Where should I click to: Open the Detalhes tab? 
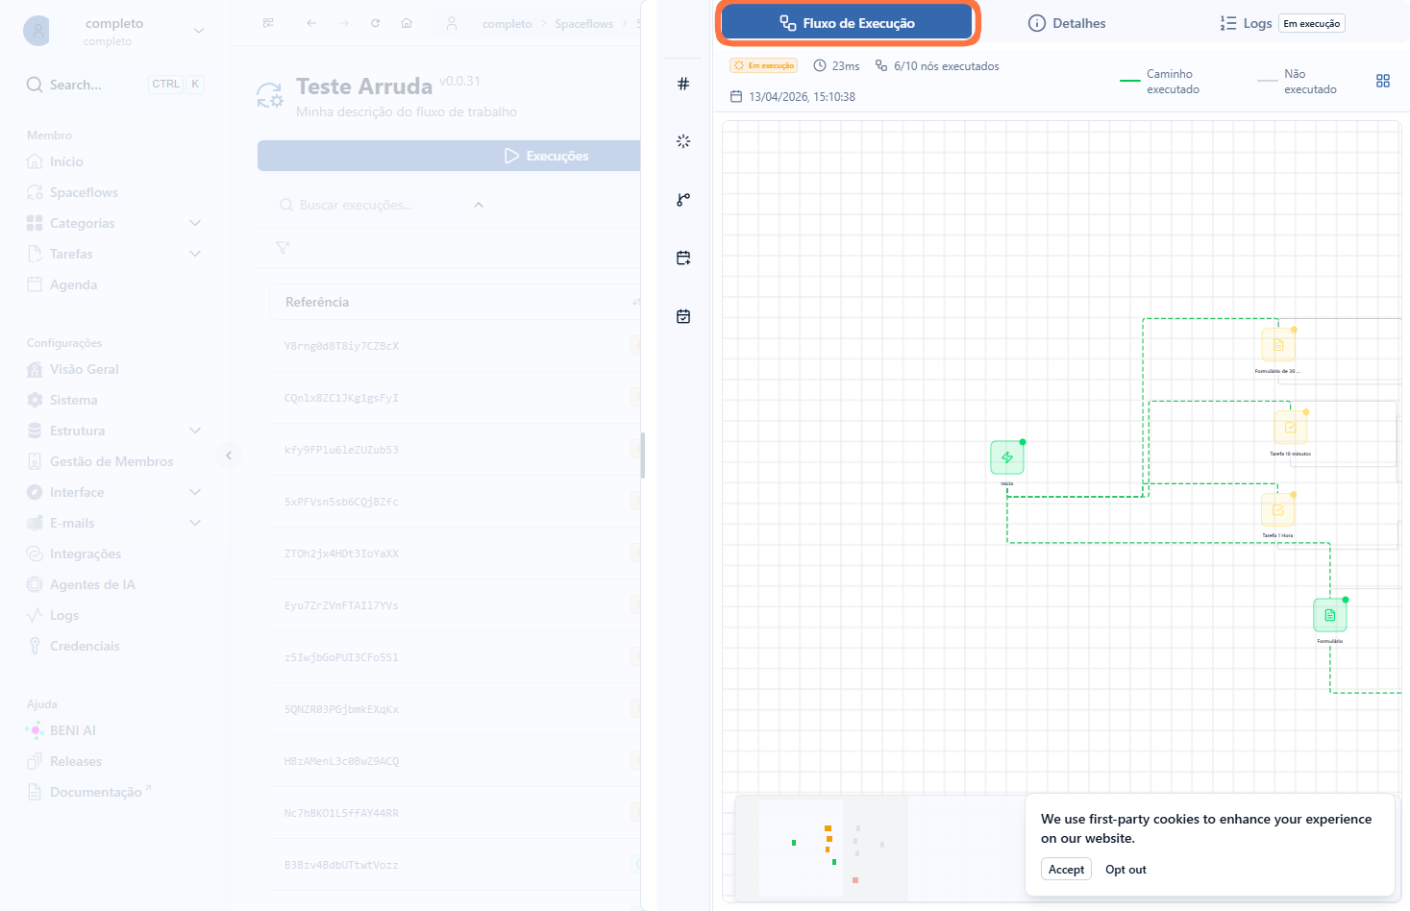click(x=1067, y=23)
